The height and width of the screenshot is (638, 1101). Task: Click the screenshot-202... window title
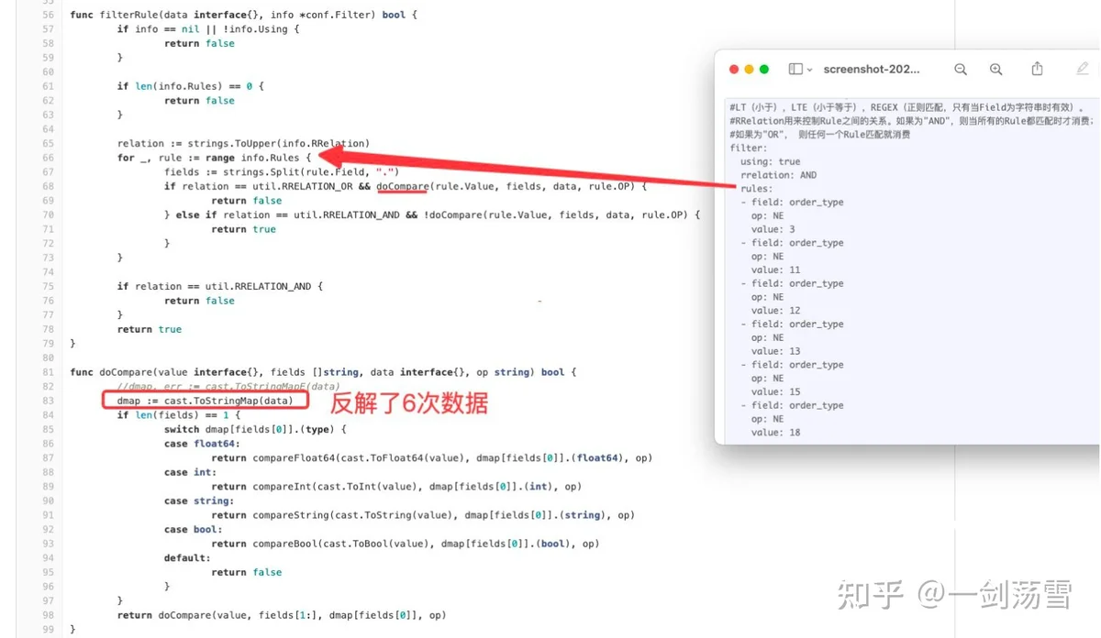tap(872, 70)
